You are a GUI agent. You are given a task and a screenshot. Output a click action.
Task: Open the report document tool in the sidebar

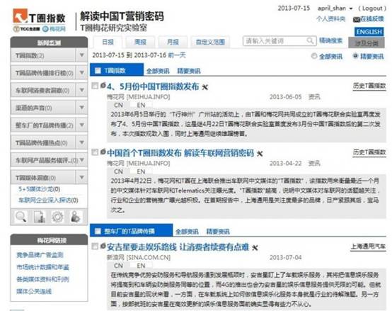(39, 217)
